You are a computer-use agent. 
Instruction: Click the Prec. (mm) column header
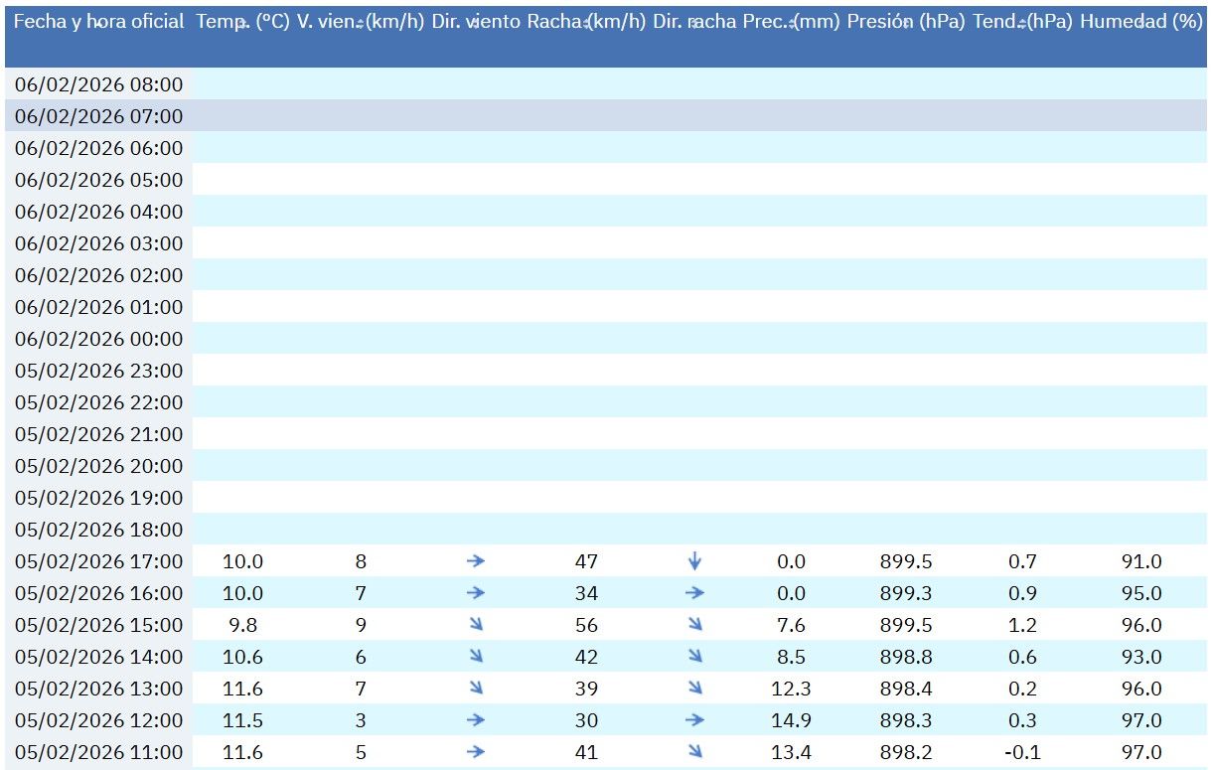point(791,22)
